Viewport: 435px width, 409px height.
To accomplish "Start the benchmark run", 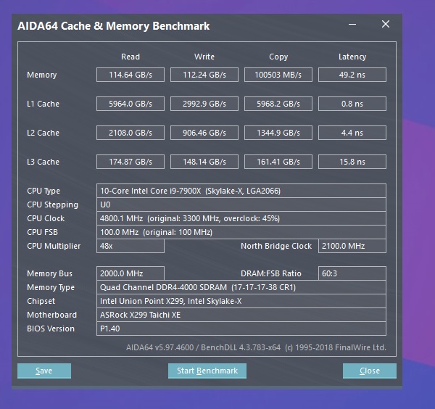I will (x=207, y=371).
